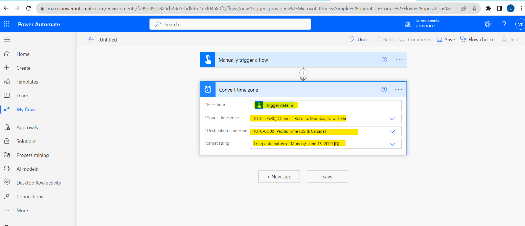525x226 pixels.
Task: Toggle the browser side panel icon
Action: (x=499, y=8)
